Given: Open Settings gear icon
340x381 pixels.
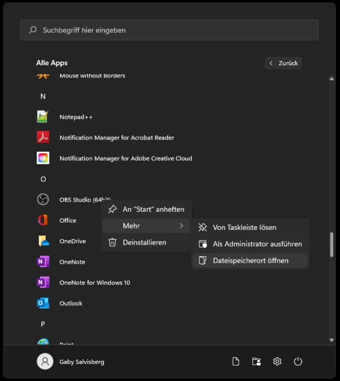Looking at the screenshot, I should [x=277, y=361].
